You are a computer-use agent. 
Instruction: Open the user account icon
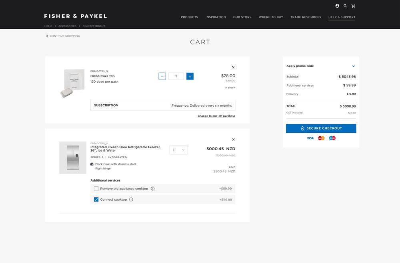point(337,6)
